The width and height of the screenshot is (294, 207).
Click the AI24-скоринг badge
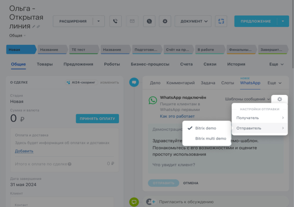click(x=82, y=82)
